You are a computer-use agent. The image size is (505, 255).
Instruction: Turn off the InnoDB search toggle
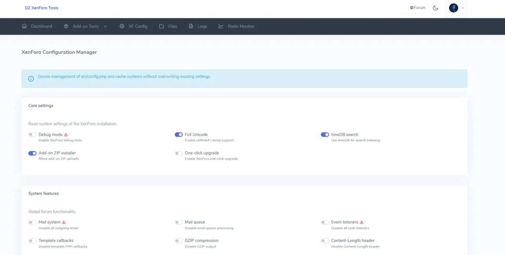(325, 135)
